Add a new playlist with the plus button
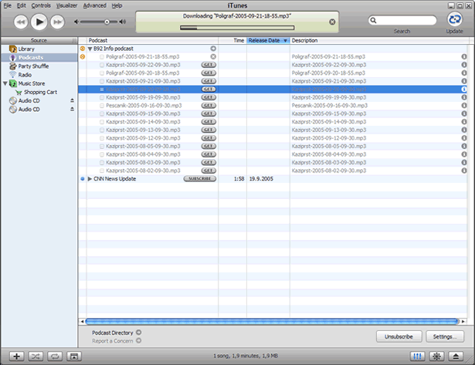The height and width of the screenshot is (365, 475). coord(17,357)
